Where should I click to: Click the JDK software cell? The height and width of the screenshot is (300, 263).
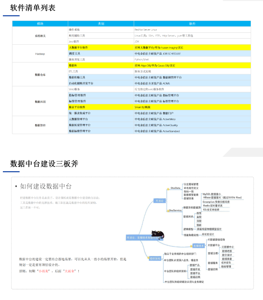point(192,41)
